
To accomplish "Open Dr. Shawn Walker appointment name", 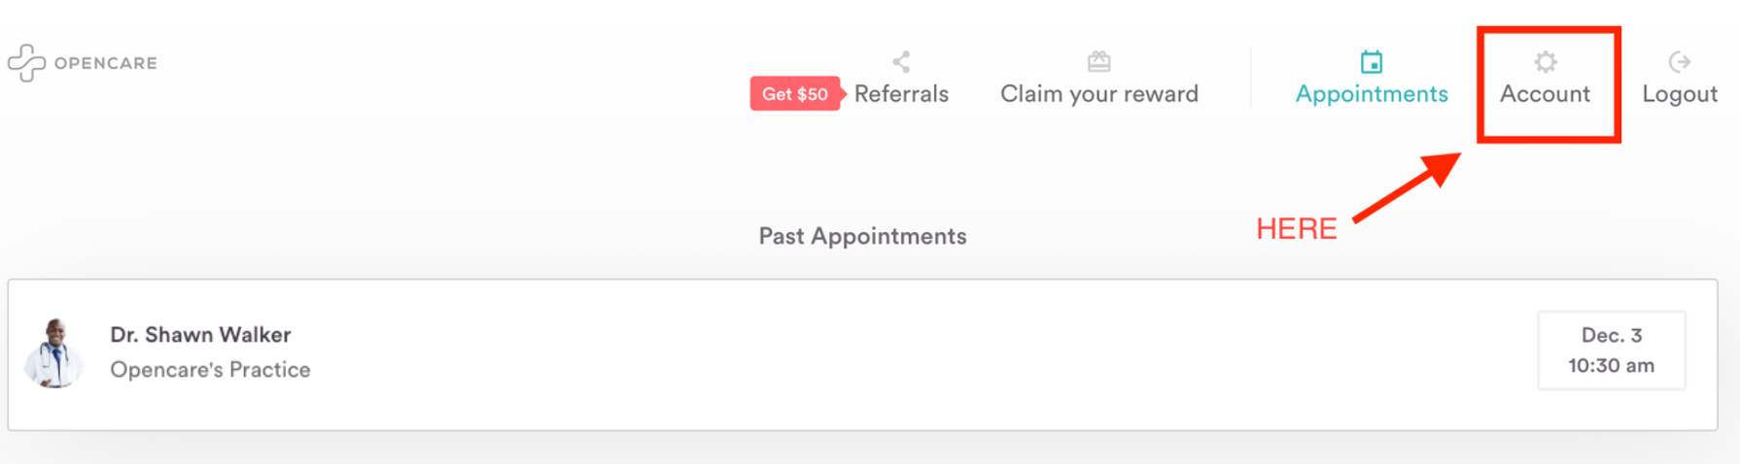I will click(x=200, y=335).
